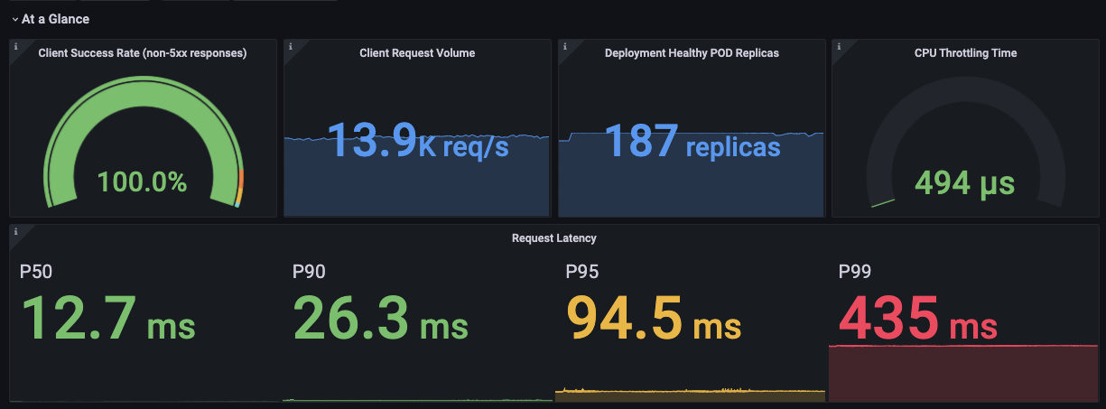
Task: Open CPU Throttling Time panel title menu
Action: tap(965, 53)
